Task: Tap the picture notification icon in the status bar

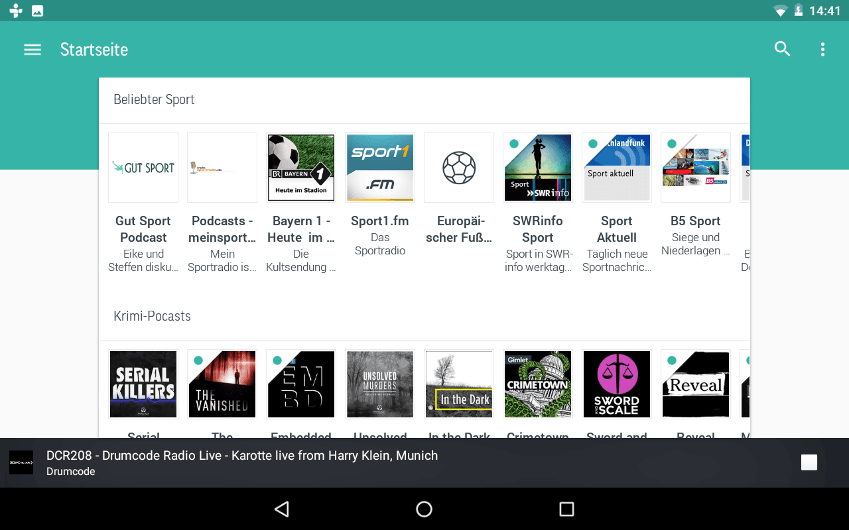Action: [38, 11]
